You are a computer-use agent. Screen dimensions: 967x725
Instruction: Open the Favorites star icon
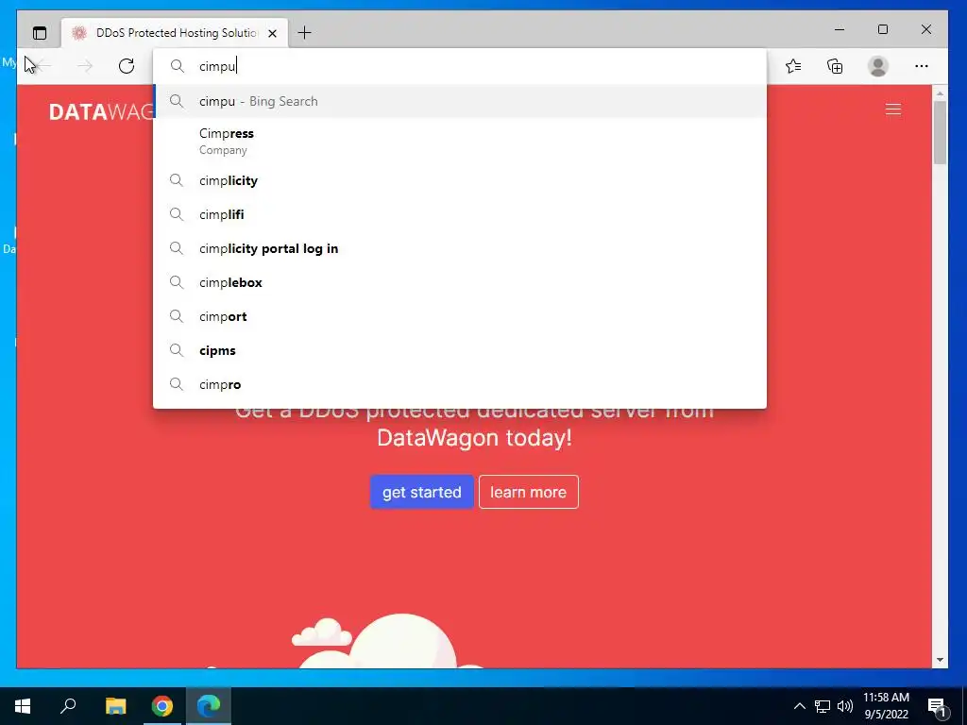tap(793, 66)
